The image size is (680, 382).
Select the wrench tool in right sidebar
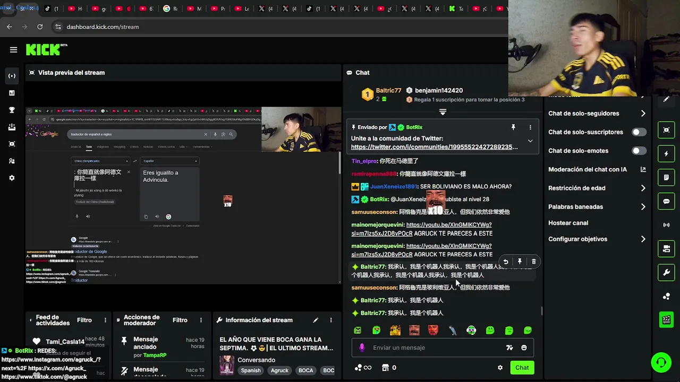pyautogui.click(x=666, y=273)
